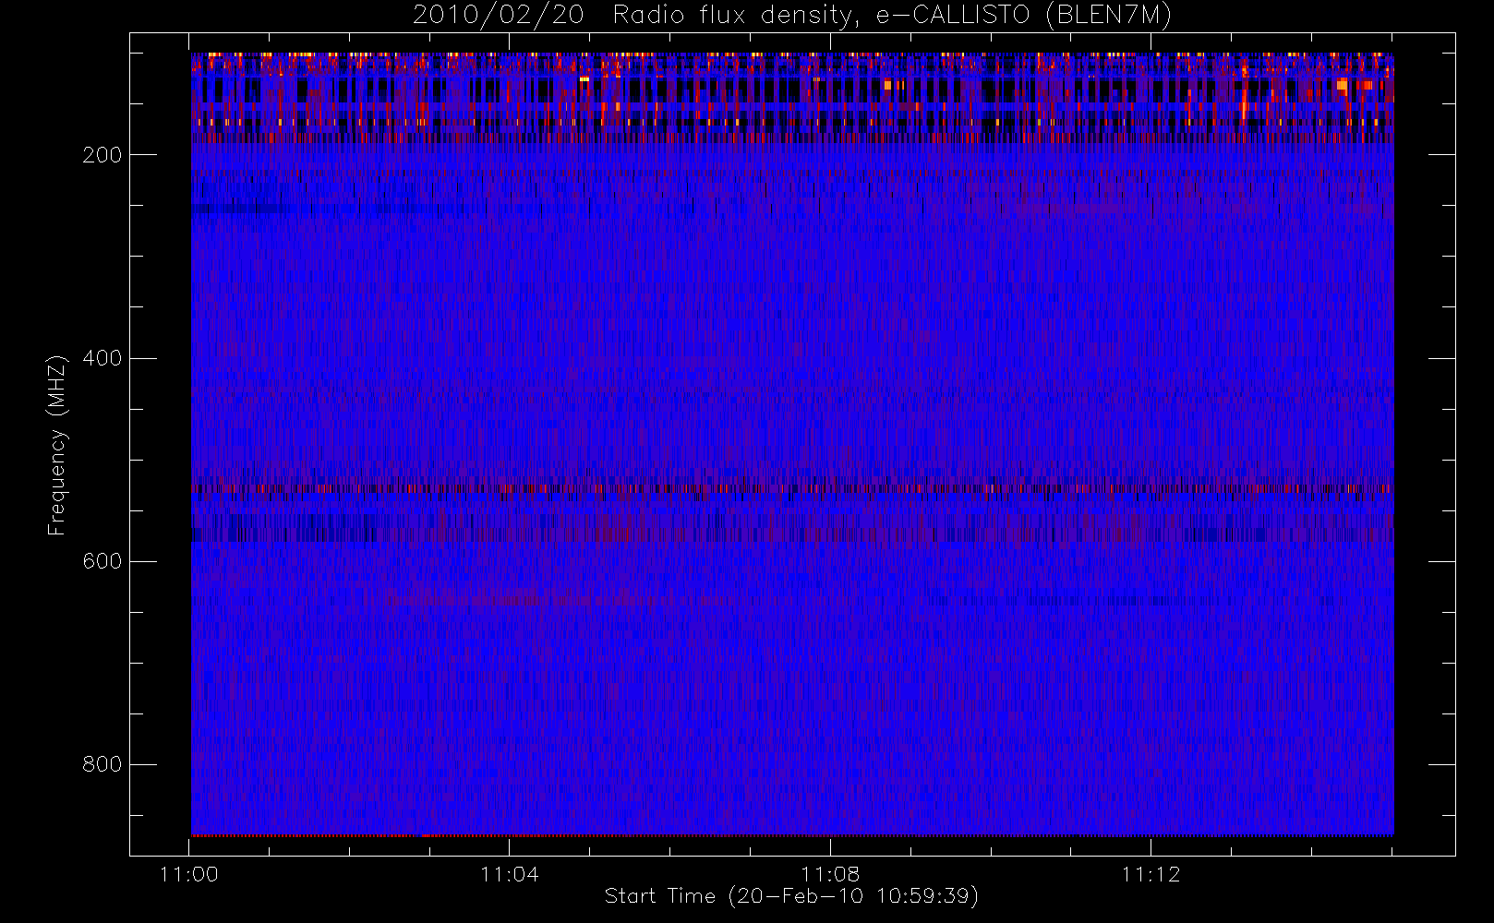Screen dimensions: 1494x923
Task: Click the '600' frequency tick label
Action: [x=102, y=561]
